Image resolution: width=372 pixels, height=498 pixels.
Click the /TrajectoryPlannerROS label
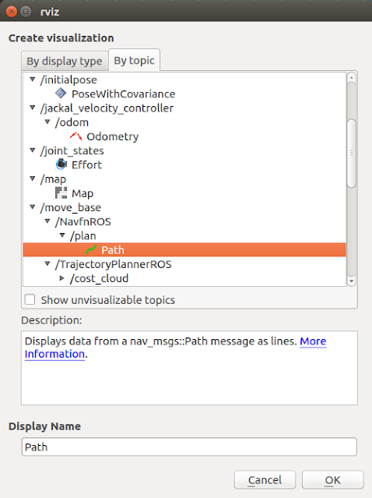point(113,264)
